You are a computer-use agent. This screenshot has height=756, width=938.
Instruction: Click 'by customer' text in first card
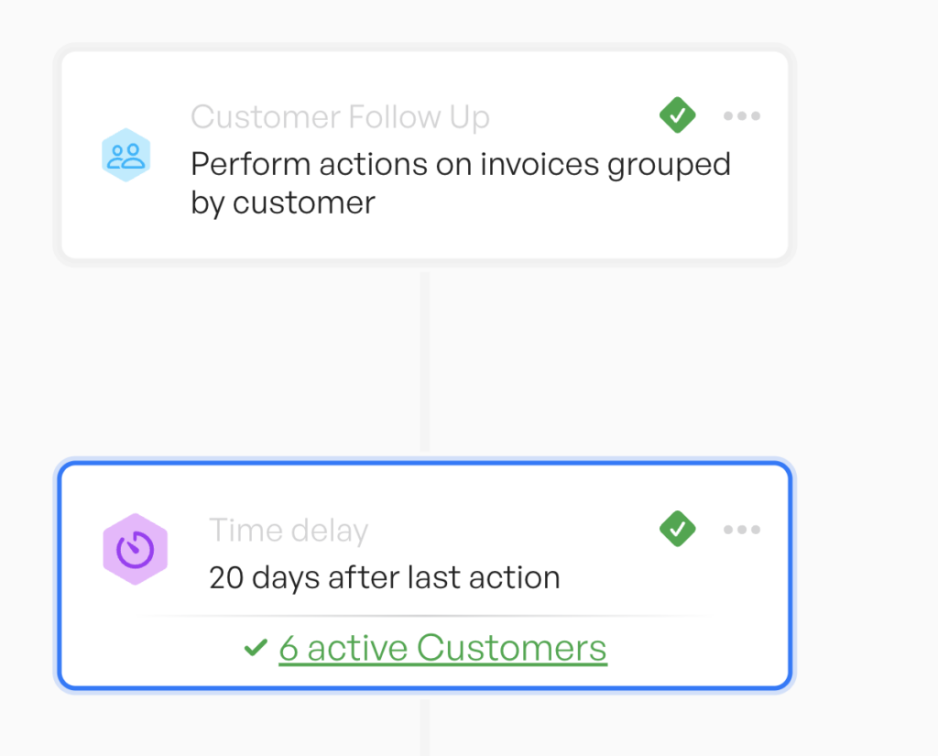pos(283,203)
